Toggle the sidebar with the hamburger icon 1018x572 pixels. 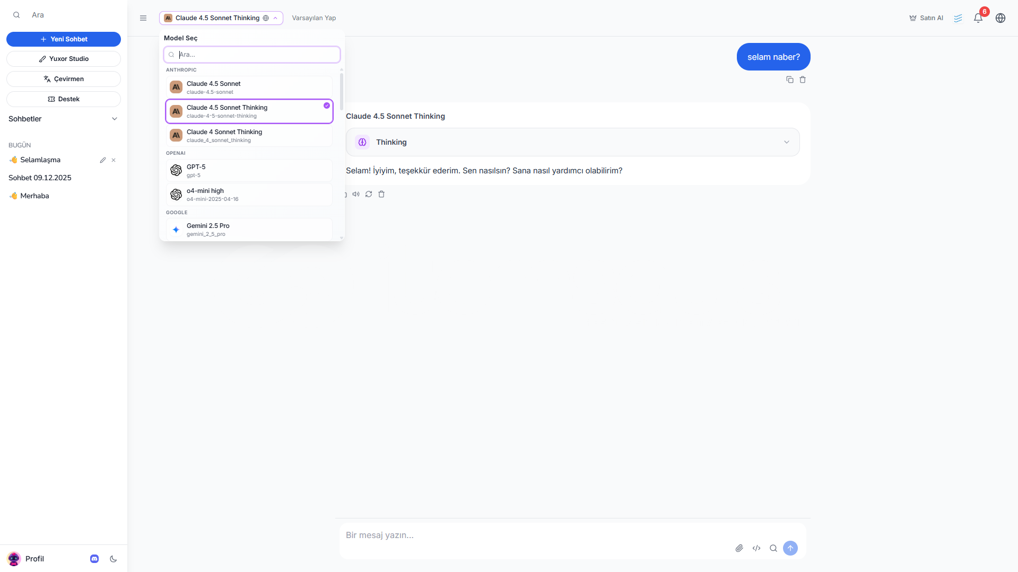pos(143,18)
